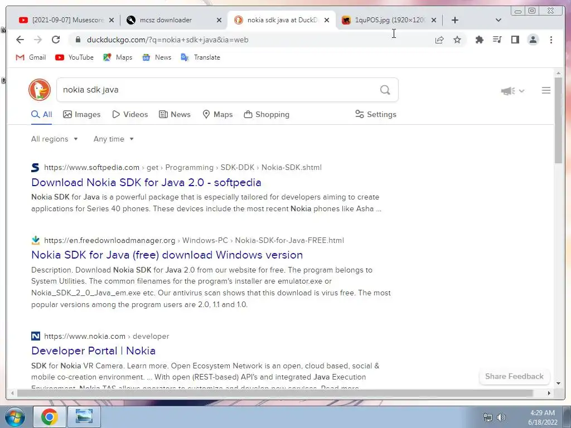571x428 pixels.
Task: Click the magnifier search button
Action: tap(385, 90)
